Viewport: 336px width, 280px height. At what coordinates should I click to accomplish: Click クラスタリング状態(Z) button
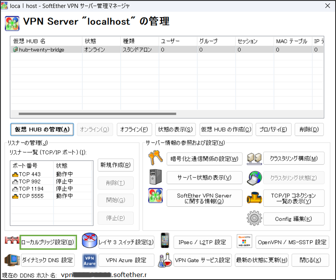[x=294, y=178]
